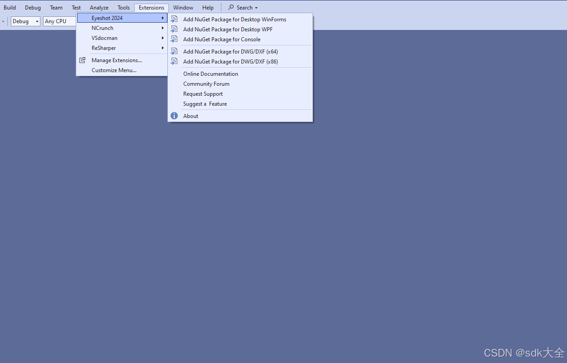Image resolution: width=567 pixels, height=363 pixels.
Task: Click Suggest a Feature in the submenu
Action: (x=240, y=103)
